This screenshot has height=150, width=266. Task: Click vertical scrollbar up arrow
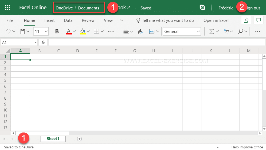point(264,56)
